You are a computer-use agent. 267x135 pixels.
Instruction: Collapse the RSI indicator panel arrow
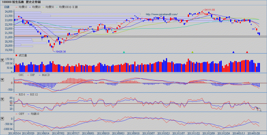point(3,99)
